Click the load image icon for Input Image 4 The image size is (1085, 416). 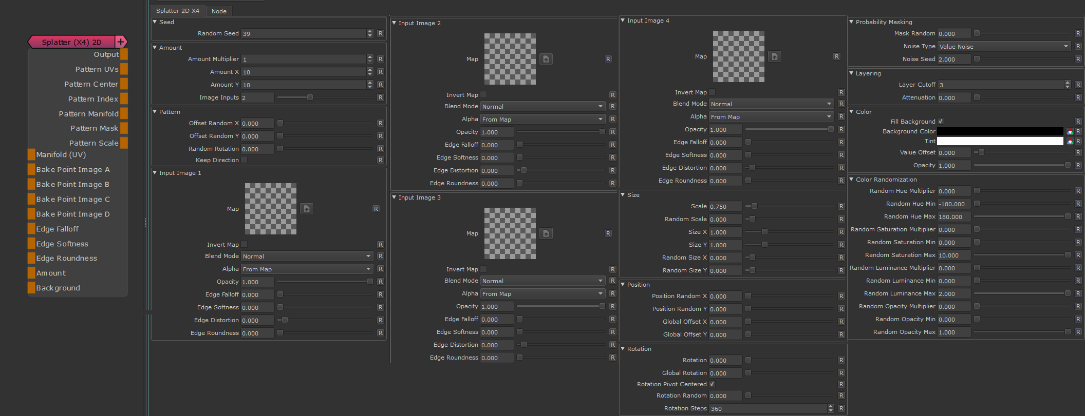(x=775, y=56)
